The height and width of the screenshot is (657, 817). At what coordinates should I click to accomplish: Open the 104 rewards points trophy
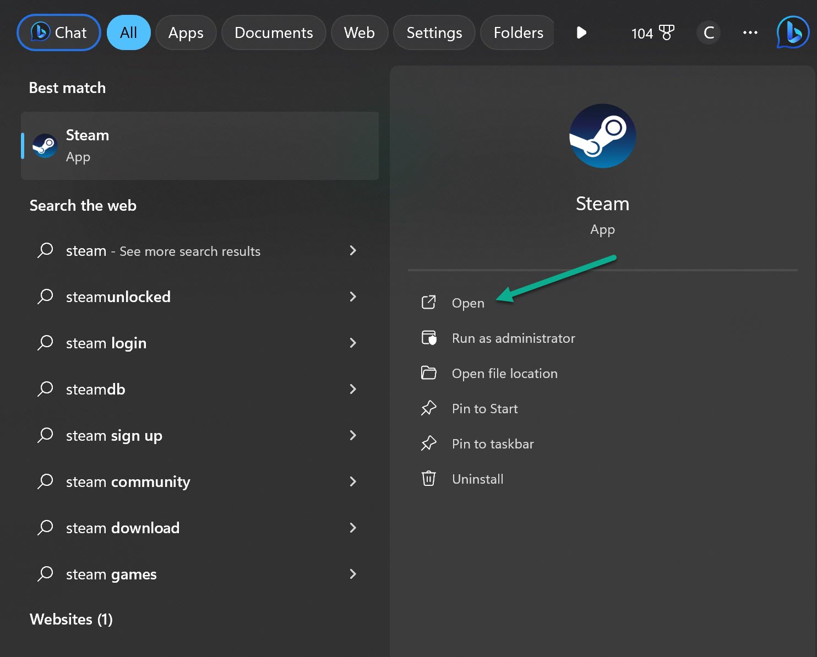(652, 33)
